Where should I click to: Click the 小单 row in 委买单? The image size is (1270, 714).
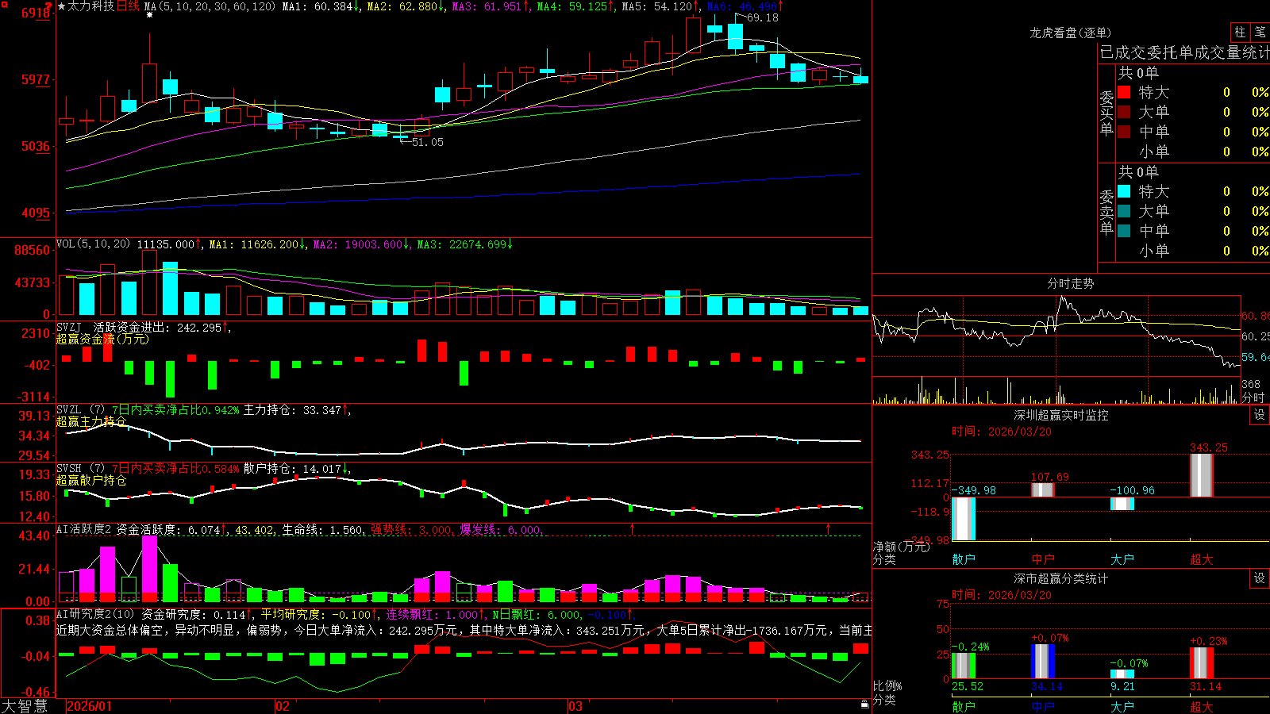tap(1193, 152)
